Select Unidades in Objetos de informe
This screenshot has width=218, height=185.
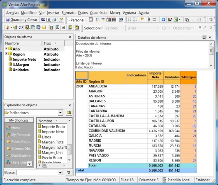(x=21, y=70)
